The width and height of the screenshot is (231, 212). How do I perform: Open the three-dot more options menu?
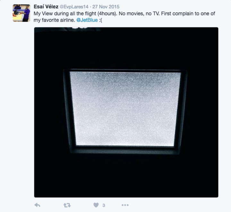(125, 205)
